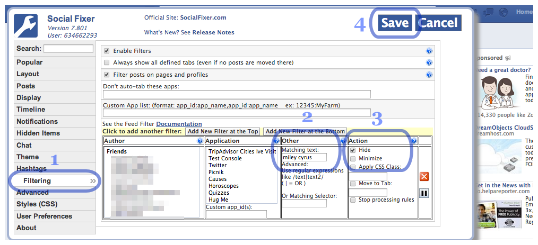This screenshot has width=538, height=245.
Task: Focus the options Search field
Action: (68, 49)
